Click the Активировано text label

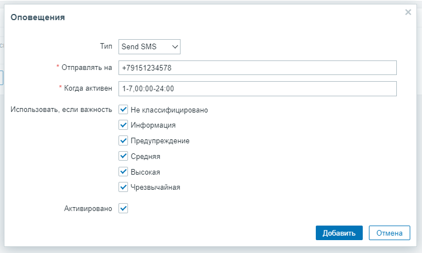tap(88, 208)
